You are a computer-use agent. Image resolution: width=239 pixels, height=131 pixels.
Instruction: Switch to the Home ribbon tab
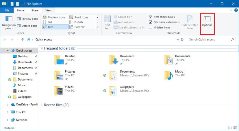pos(21,10)
